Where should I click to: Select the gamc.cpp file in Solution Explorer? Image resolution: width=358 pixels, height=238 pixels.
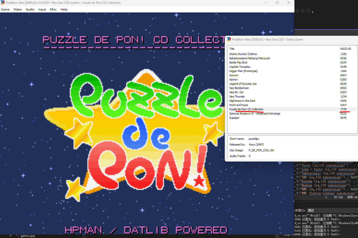[x=28, y=236]
